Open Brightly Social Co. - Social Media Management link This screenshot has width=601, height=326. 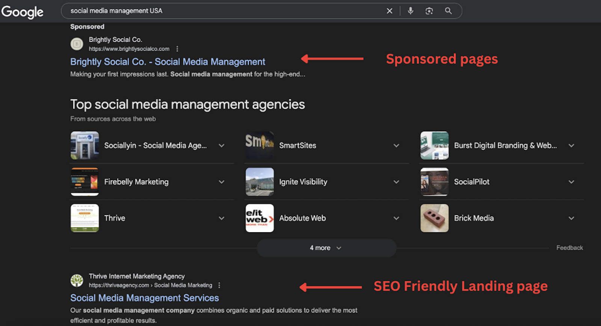coord(168,62)
